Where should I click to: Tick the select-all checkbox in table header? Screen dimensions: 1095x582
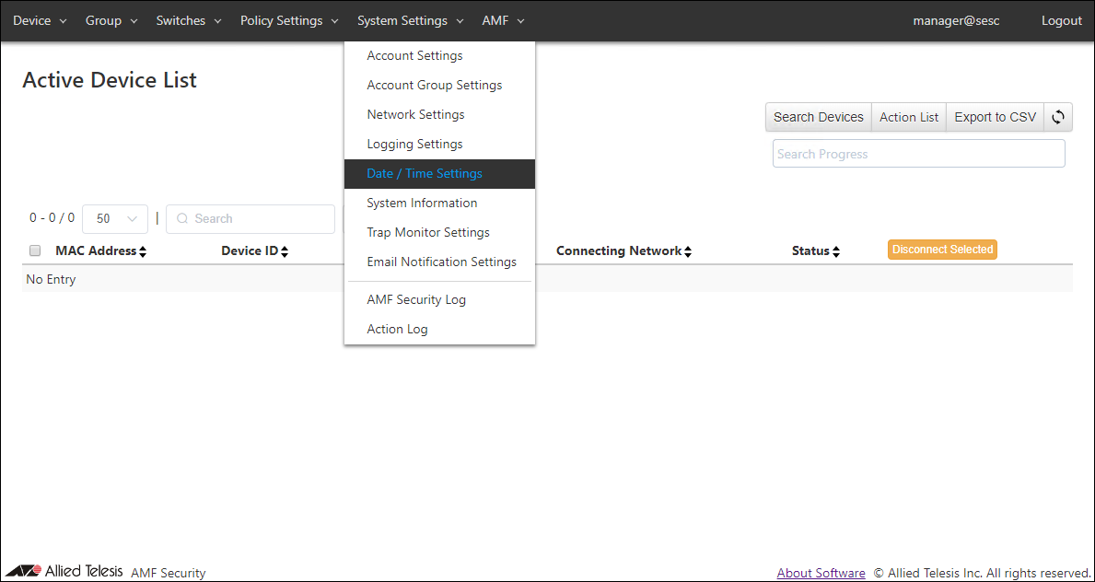click(35, 250)
